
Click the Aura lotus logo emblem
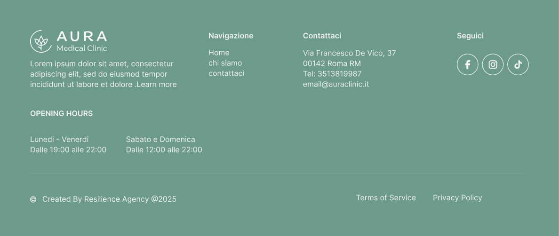41,41
